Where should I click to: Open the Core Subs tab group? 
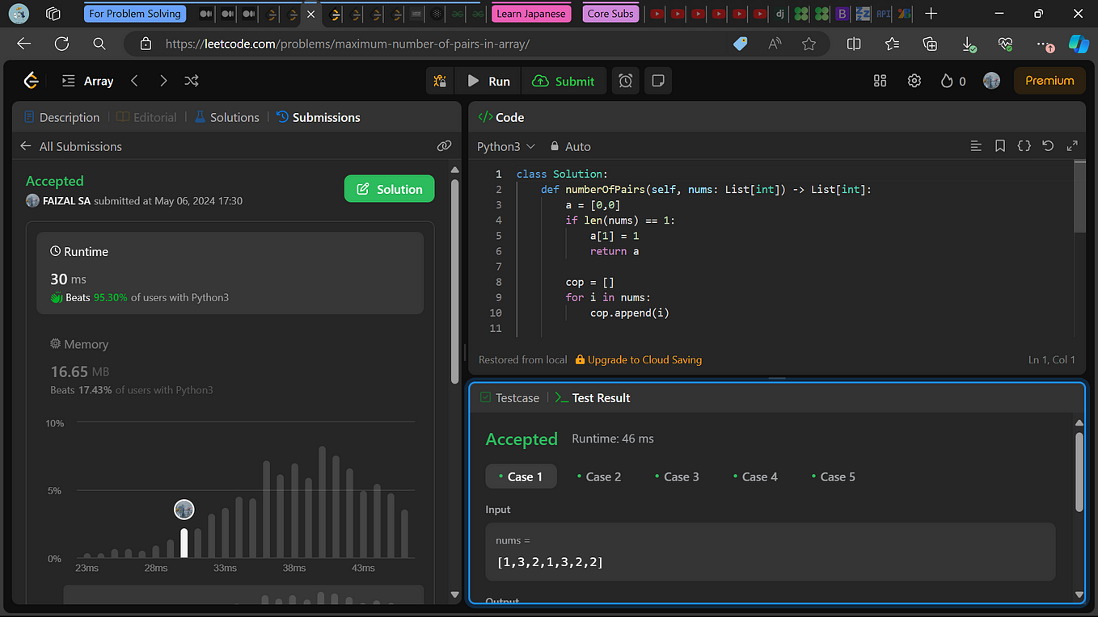pos(611,14)
